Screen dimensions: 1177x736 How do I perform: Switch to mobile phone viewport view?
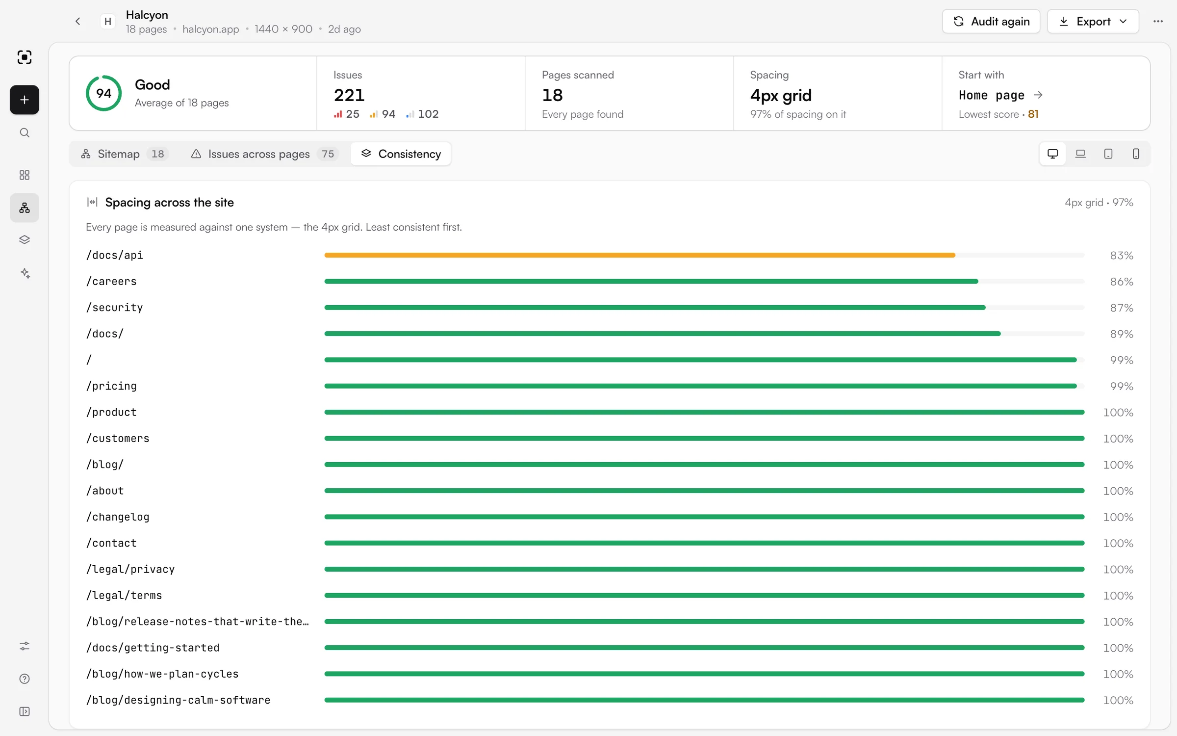point(1136,154)
